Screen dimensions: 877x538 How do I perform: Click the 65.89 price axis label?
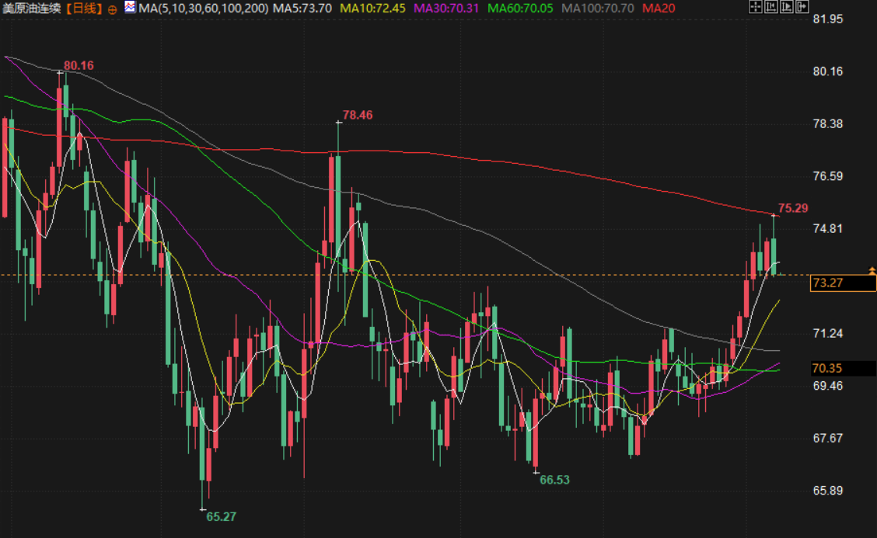point(828,490)
